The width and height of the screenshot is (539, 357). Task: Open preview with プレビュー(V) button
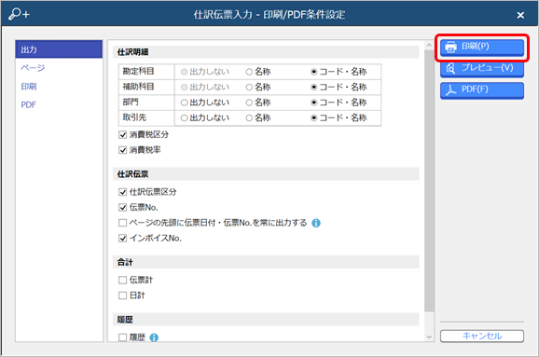(482, 68)
